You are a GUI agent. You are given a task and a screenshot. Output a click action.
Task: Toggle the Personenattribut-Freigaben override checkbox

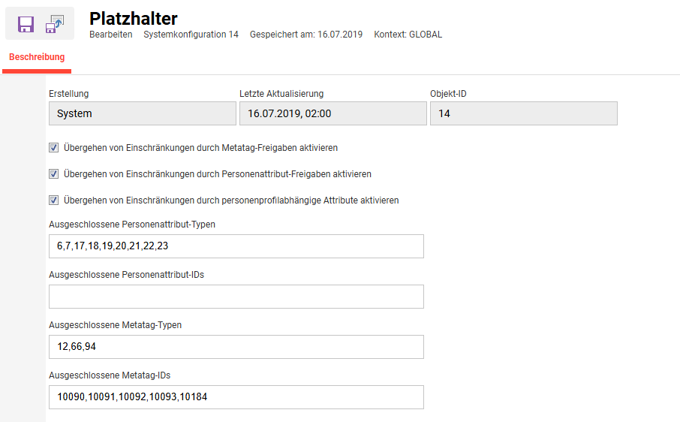click(53, 174)
